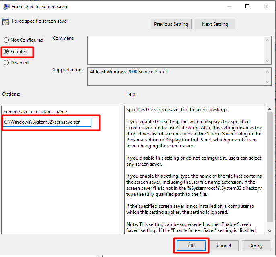Screen dimensions: 276x257
Task: Confirm changes with the OK button
Action: point(191,246)
